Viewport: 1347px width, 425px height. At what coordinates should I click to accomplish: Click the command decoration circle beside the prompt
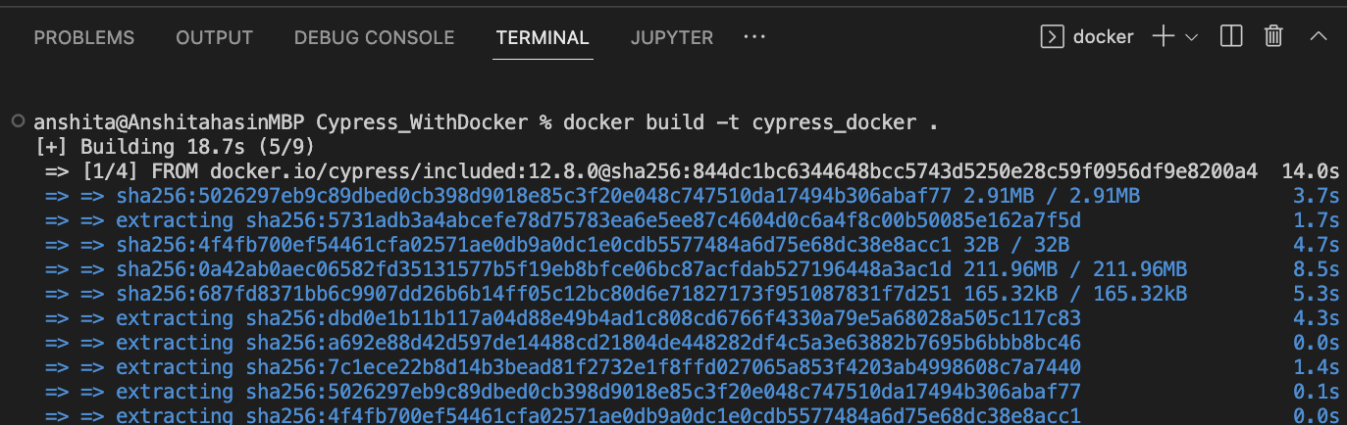tap(19, 121)
